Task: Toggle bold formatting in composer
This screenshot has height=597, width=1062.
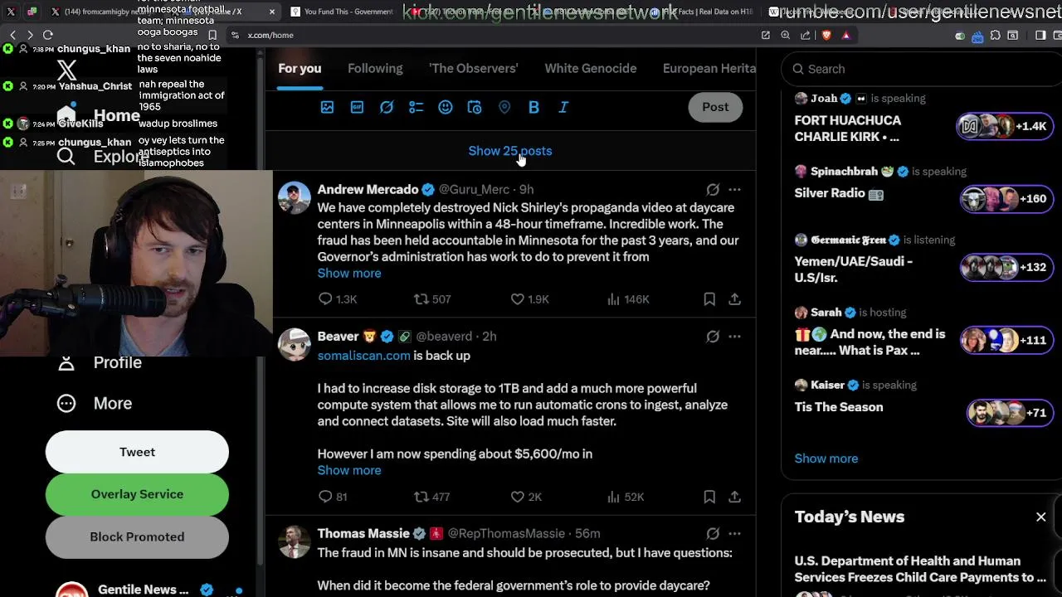Action: pyautogui.click(x=533, y=107)
